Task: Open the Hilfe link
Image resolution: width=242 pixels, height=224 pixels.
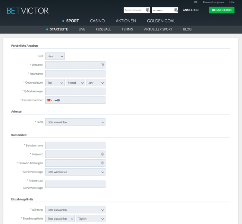Action: pos(232,2)
